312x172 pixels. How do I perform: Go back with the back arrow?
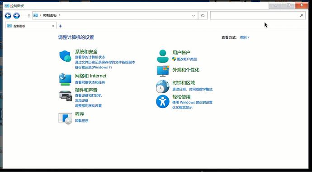tap(8, 15)
